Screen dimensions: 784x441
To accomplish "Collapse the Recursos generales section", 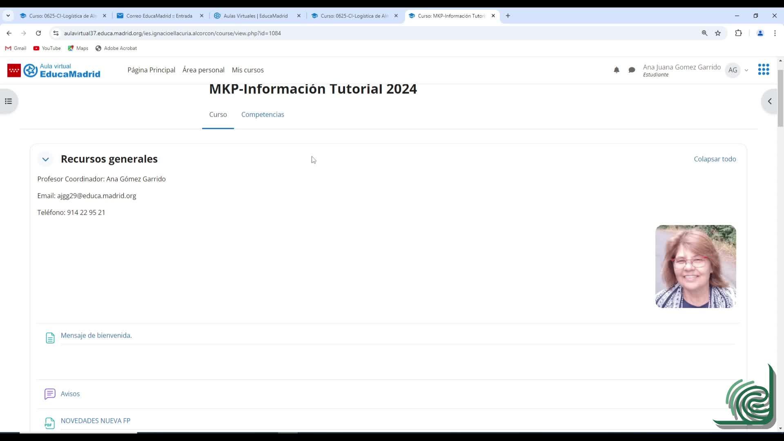I will (x=45, y=159).
